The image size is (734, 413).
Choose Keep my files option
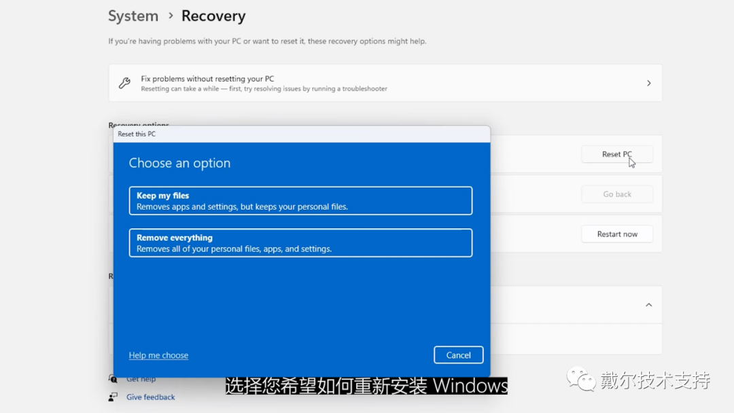[300, 200]
